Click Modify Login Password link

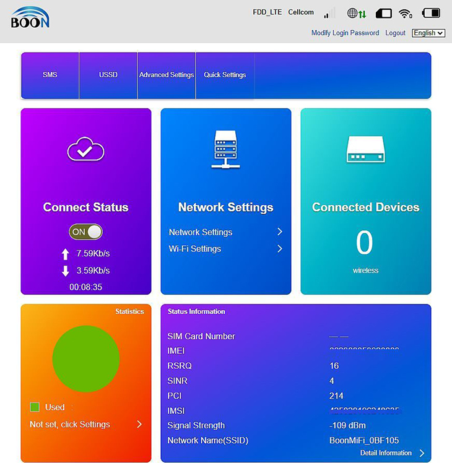[x=345, y=33]
